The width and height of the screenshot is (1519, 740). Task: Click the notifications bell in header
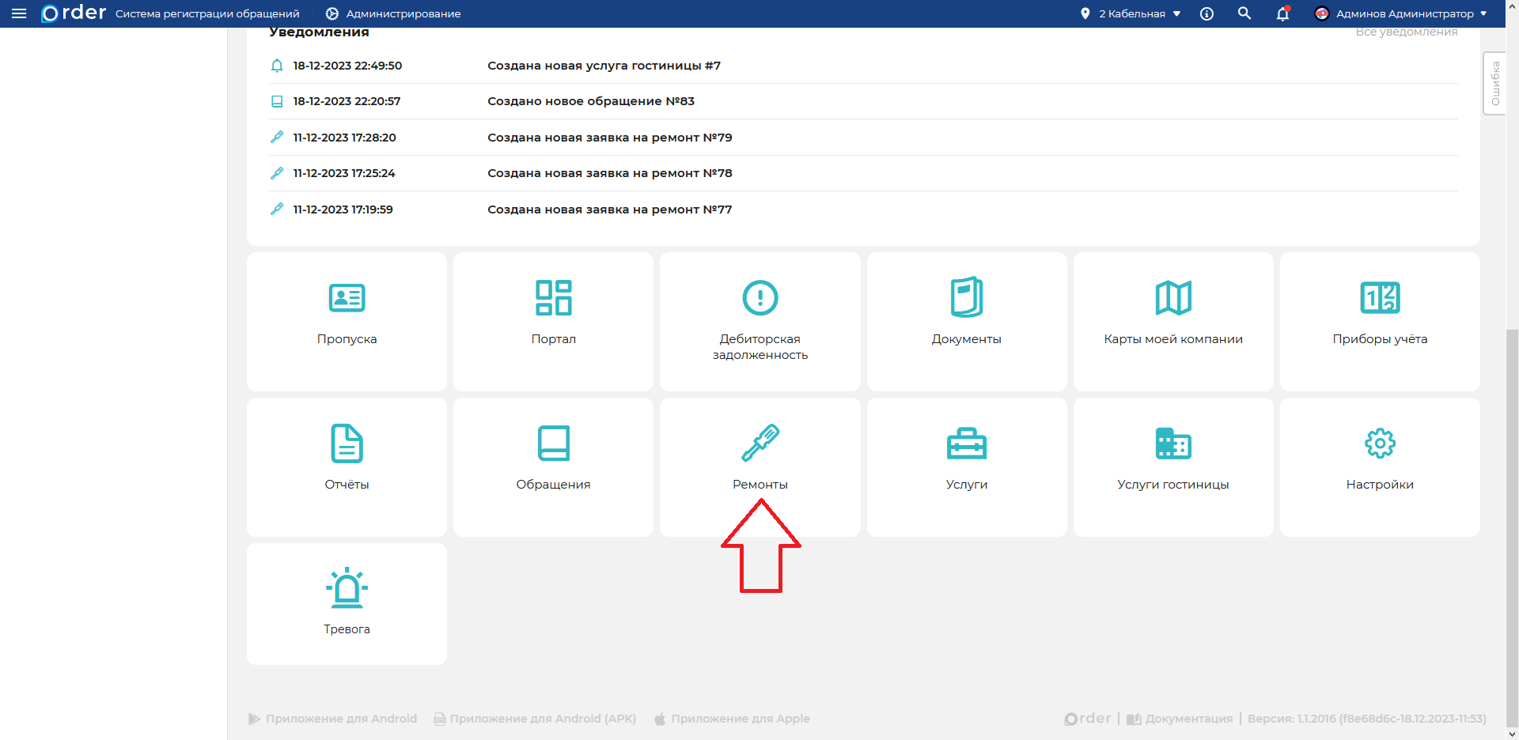coord(1282,13)
